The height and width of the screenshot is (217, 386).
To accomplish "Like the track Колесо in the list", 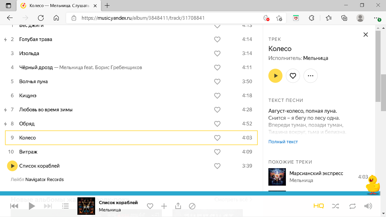I will tap(217, 138).
